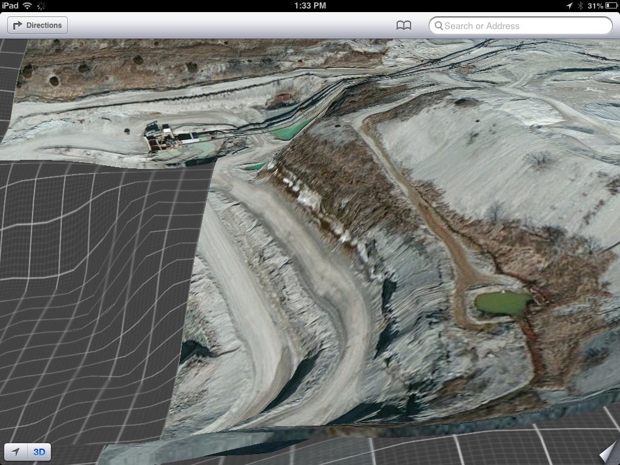Tap the Directions button
Viewport: 620px width, 465px height.
pos(38,25)
